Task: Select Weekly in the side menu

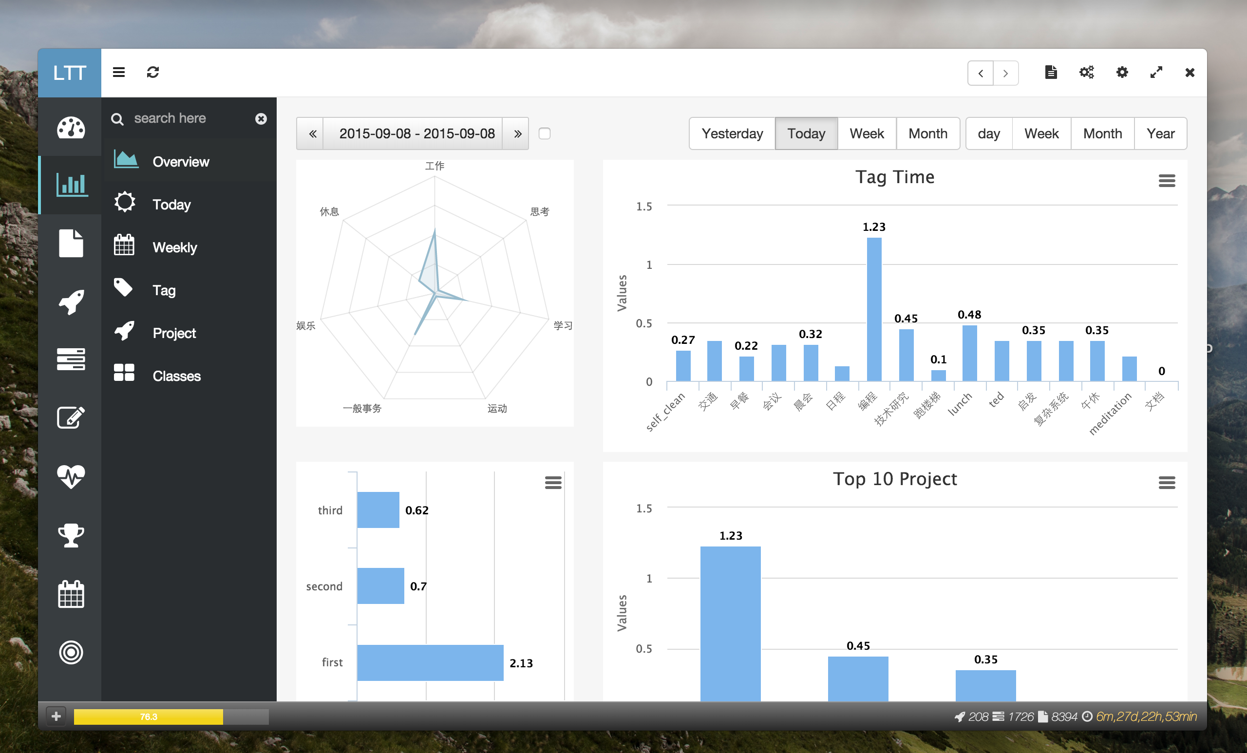Action: pyautogui.click(x=174, y=247)
